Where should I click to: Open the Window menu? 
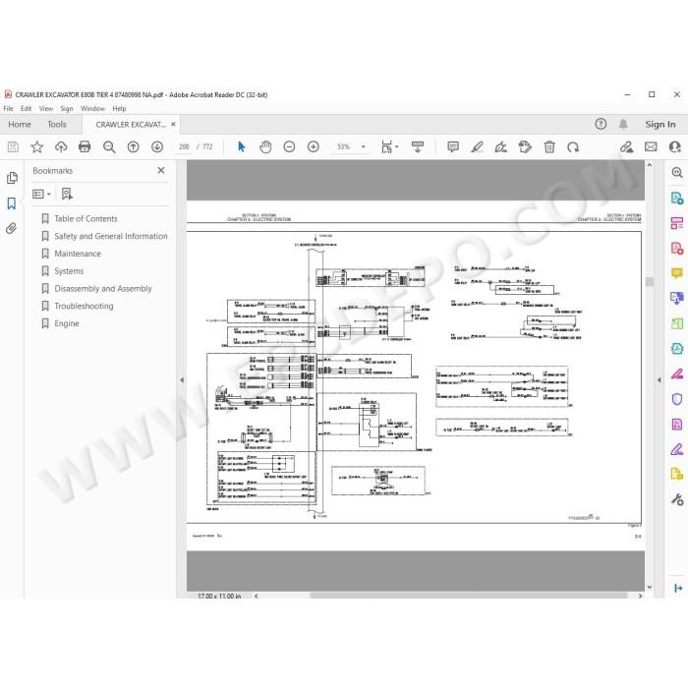pyautogui.click(x=92, y=108)
